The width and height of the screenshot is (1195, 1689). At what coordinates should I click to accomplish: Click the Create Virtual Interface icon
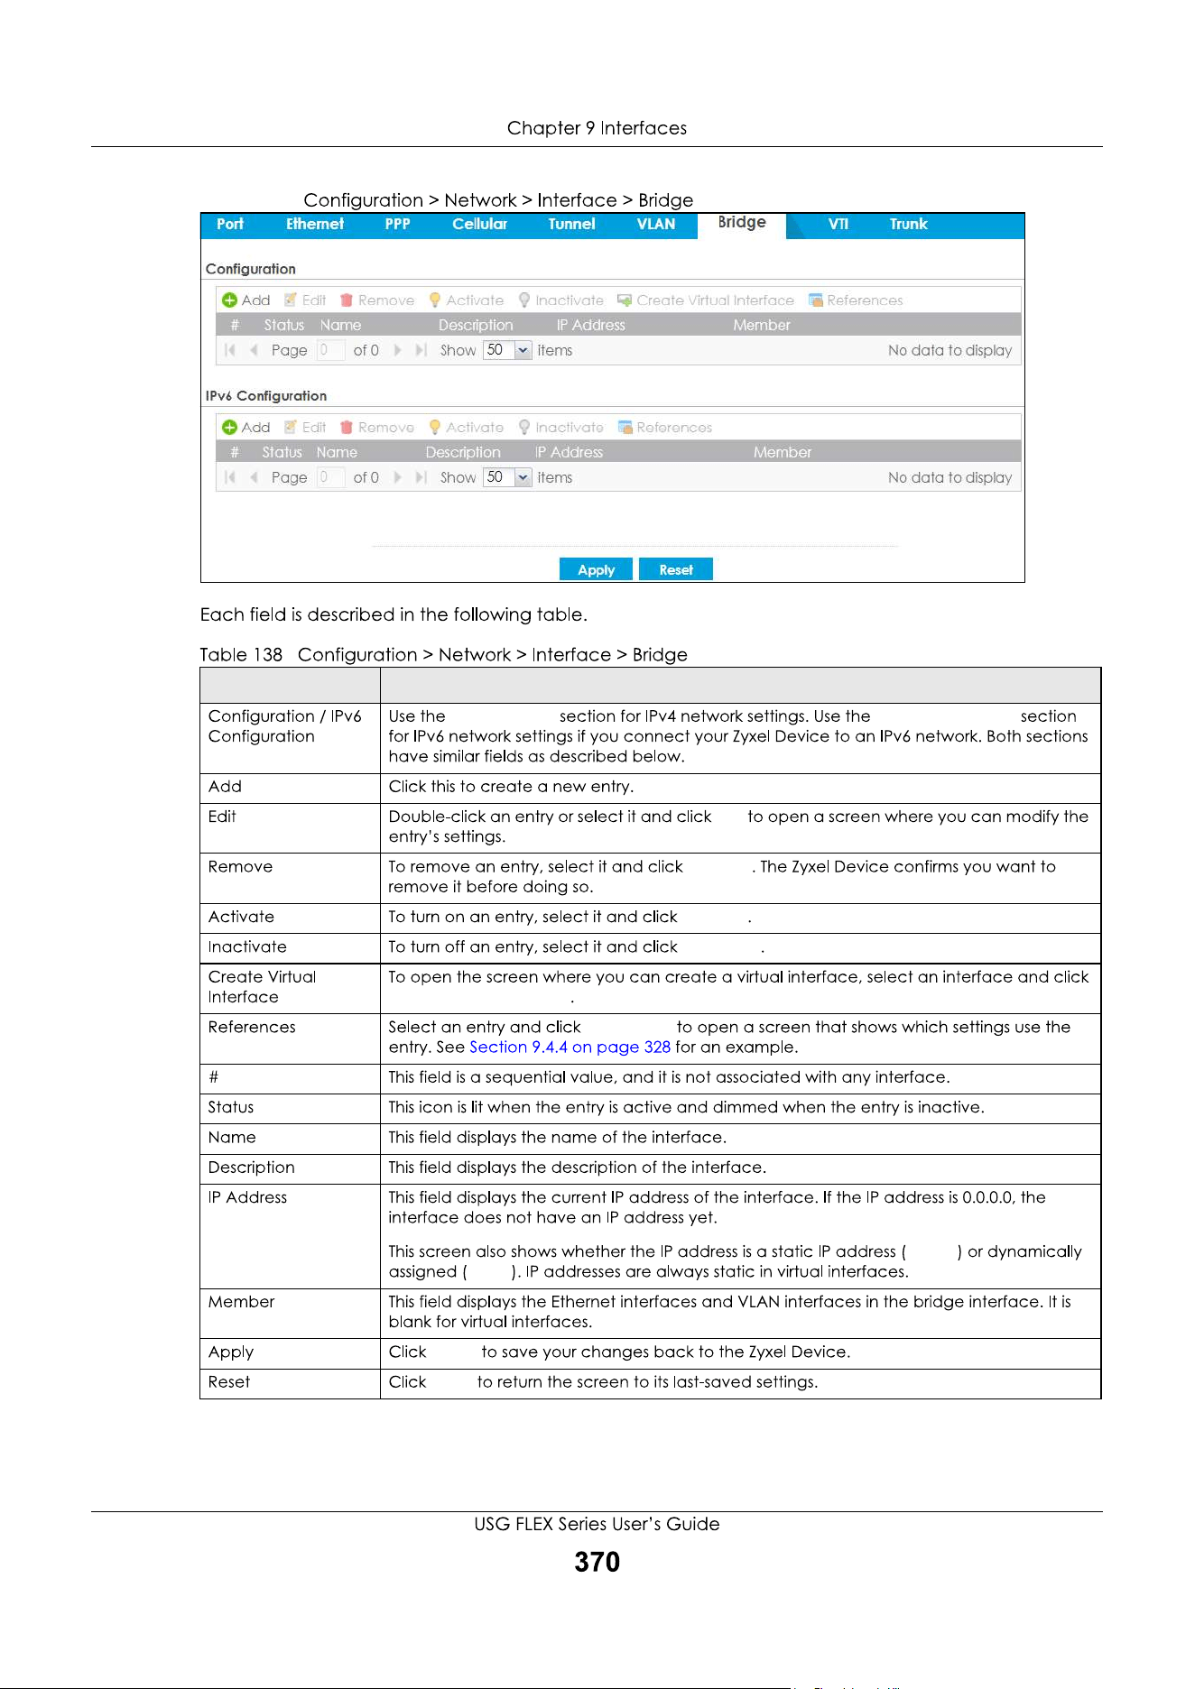click(625, 300)
